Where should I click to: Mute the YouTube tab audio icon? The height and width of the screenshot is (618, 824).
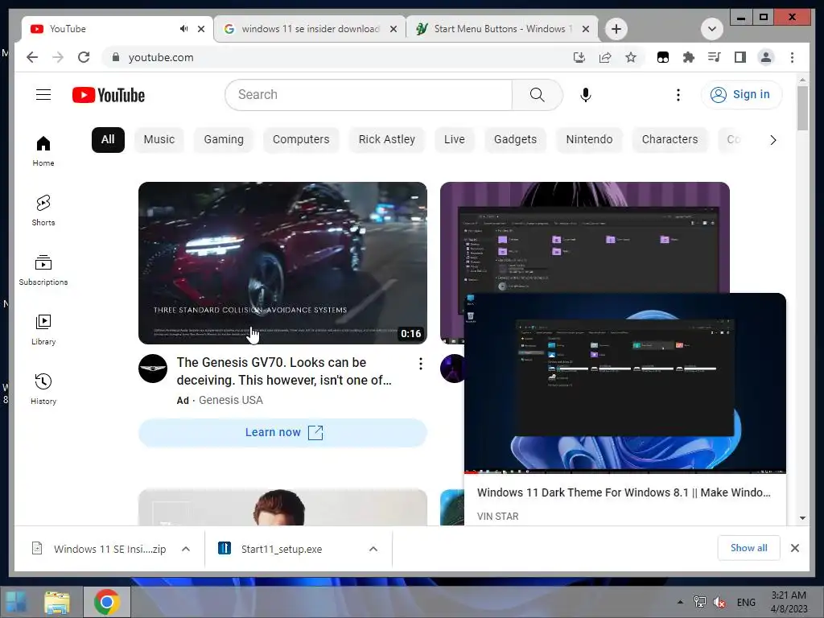(183, 29)
